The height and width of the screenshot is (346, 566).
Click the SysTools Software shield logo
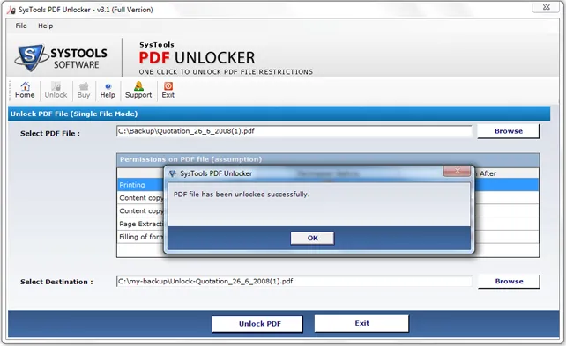[31, 58]
